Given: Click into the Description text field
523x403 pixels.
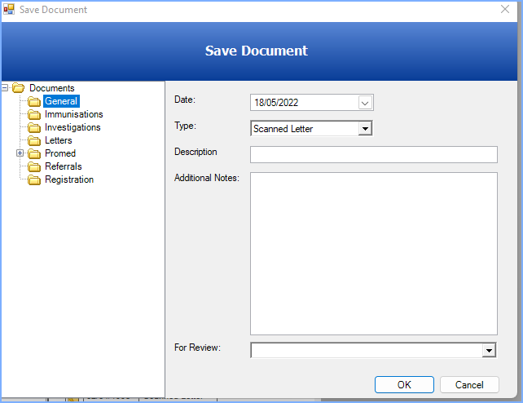Looking at the screenshot, I should pos(373,155).
